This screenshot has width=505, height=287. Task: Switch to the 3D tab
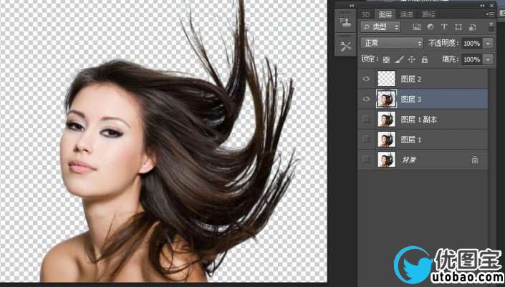pyautogui.click(x=365, y=14)
